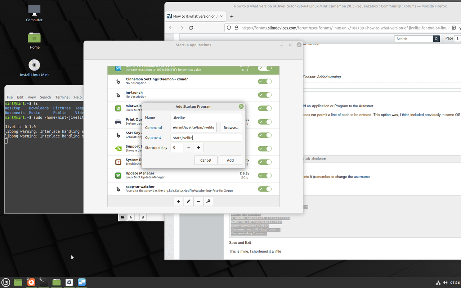461x288 pixels.
Task: Open a new Firefox tab with plus
Action: click(x=232, y=16)
